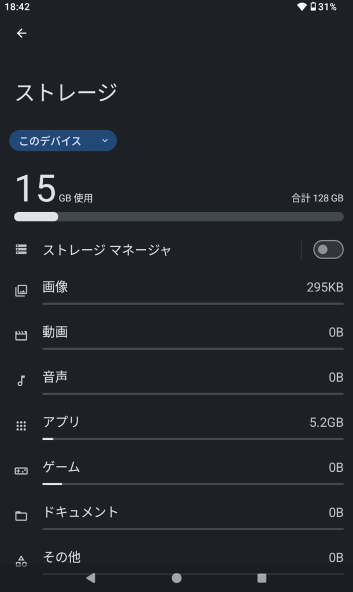Open the 画像 storage category

55,287
